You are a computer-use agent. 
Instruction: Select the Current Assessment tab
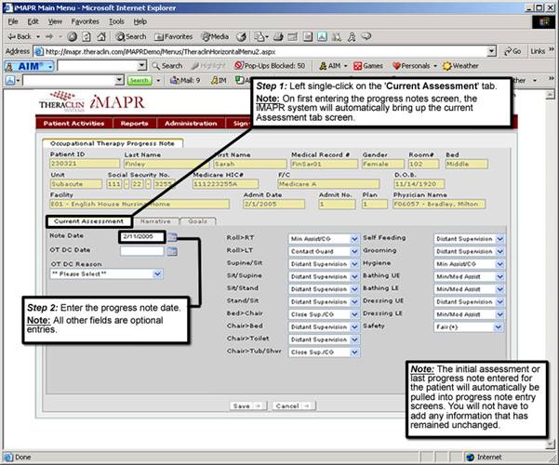(x=88, y=221)
